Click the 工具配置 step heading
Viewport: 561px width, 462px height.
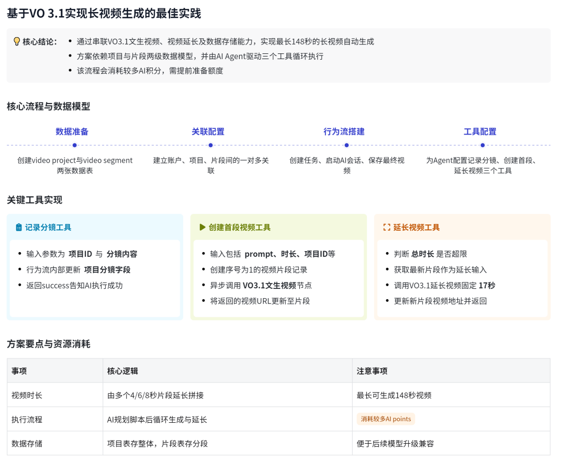[x=480, y=132]
